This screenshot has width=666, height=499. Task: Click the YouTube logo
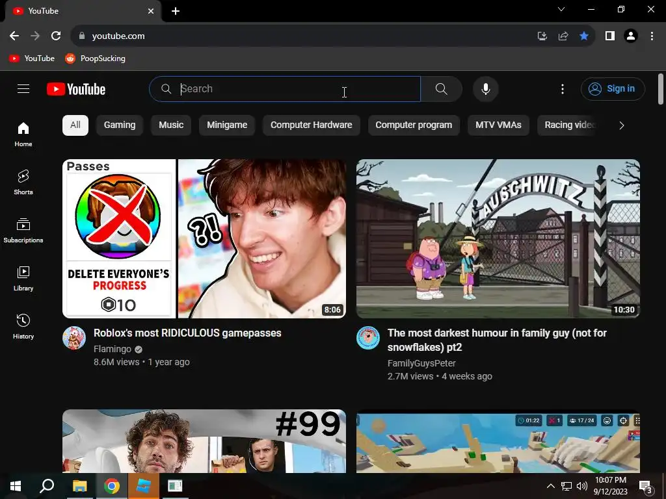click(76, 89)
